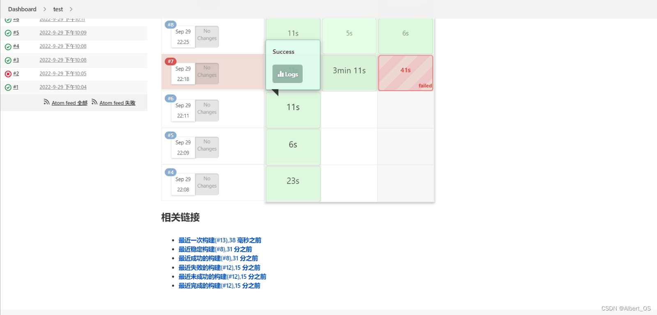Viewport: 657px width, 315px height.
Task: Open 最近一次构建(#13) link
Action: click(220, 240)
